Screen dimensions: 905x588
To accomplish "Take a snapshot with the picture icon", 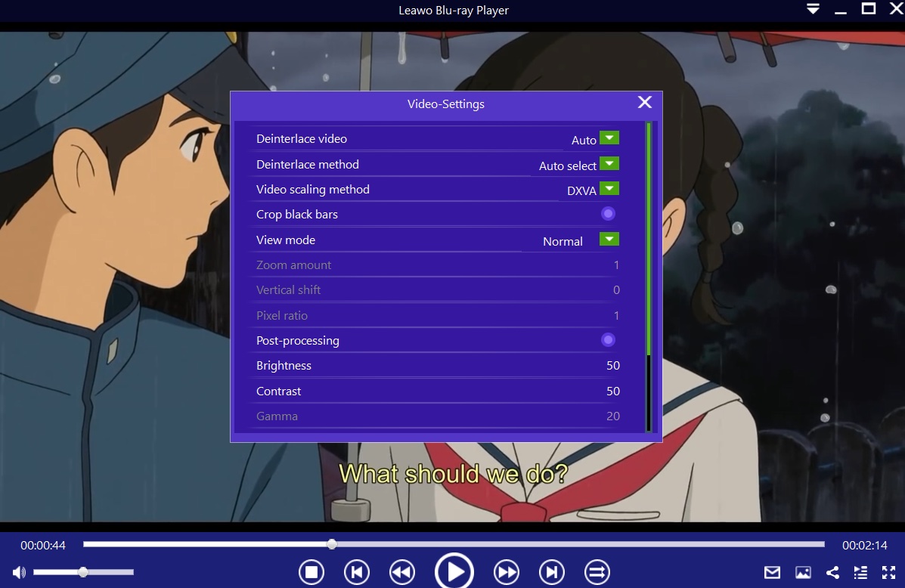I will coord(803,572).
